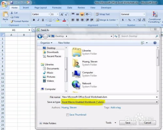Click the Middle Align icon
The image size is (163, 130).
[78, 14]
